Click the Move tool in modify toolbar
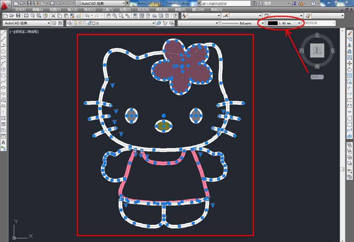Image resolution: width=354 pixels, height=242 pixels. click(350, 64)
